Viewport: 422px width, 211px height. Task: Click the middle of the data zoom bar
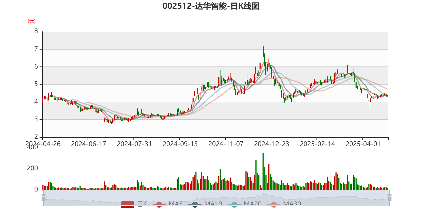216,198
